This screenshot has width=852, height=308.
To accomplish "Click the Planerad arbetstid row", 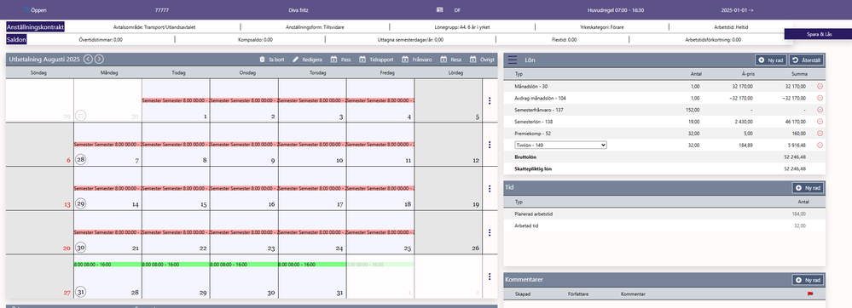I will [664, 214].
